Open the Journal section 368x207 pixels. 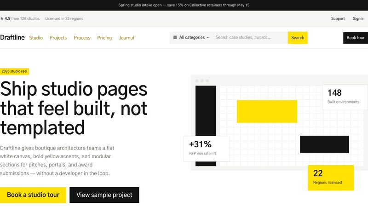(126, 38)
